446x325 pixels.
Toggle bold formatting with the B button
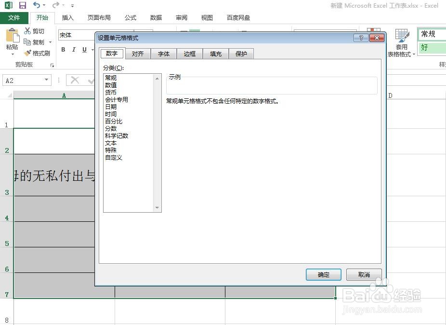tap(63, 49)
